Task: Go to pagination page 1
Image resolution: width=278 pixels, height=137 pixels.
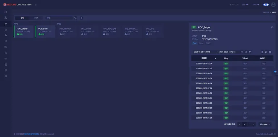Action: pyautogui.click(x=244, y=124)
